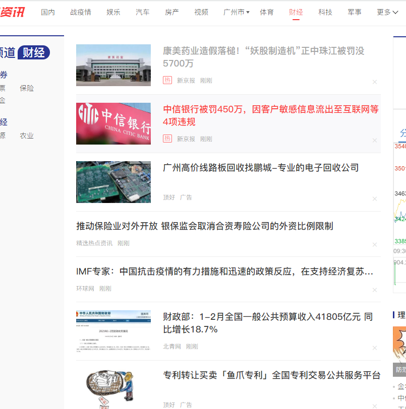
Task: Dismiss the 康美药业 article
Action: tap(375, 82)
